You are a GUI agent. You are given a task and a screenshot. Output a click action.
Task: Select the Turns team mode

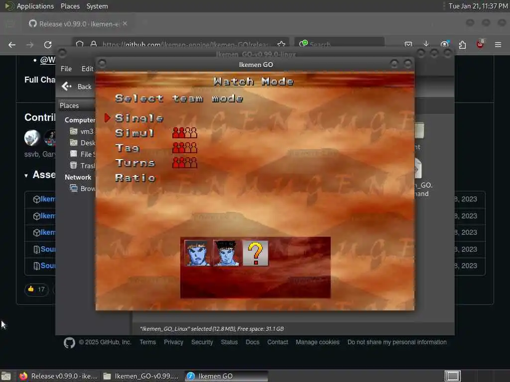coord(135,163)
